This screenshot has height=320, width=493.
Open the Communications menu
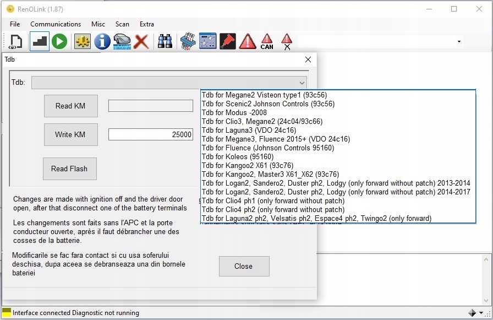(56, 24)
